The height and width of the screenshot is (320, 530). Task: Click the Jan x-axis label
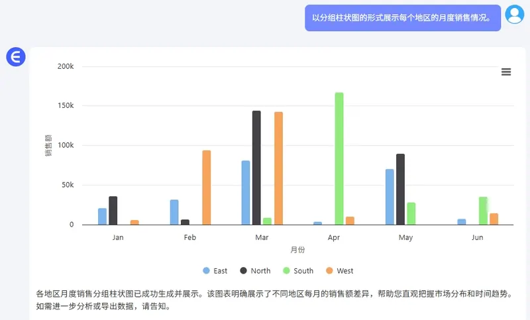click(x=118, y=237)
